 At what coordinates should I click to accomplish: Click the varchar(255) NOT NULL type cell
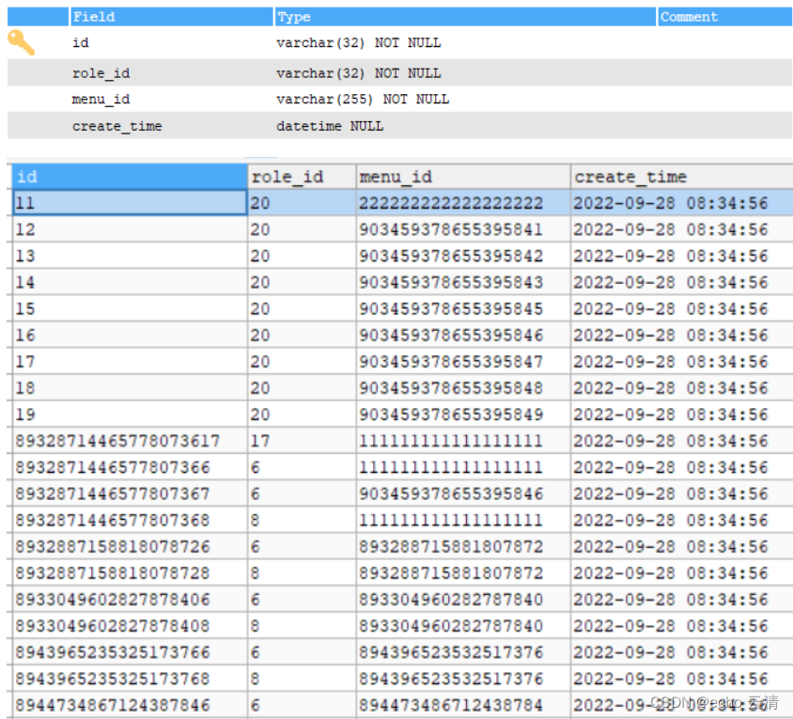point(363,100)
